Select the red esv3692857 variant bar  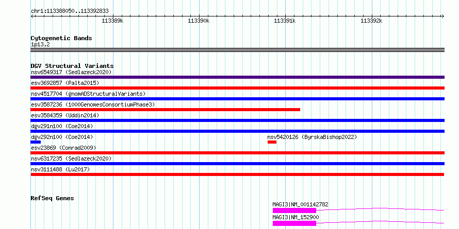pos(237,88)
